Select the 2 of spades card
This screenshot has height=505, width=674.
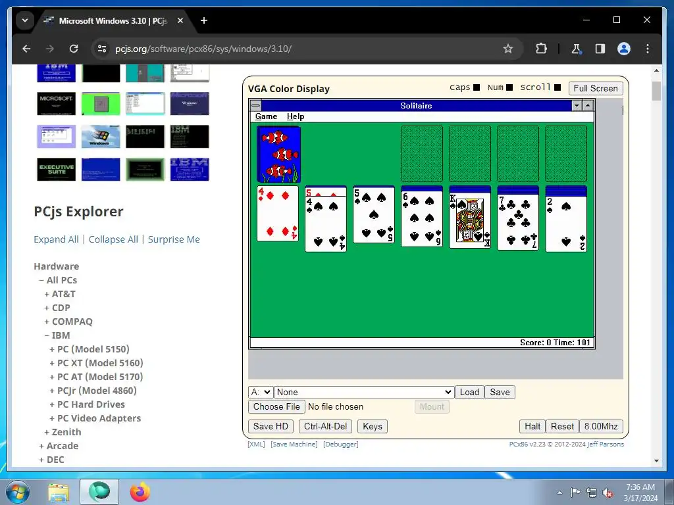(566, 224)
